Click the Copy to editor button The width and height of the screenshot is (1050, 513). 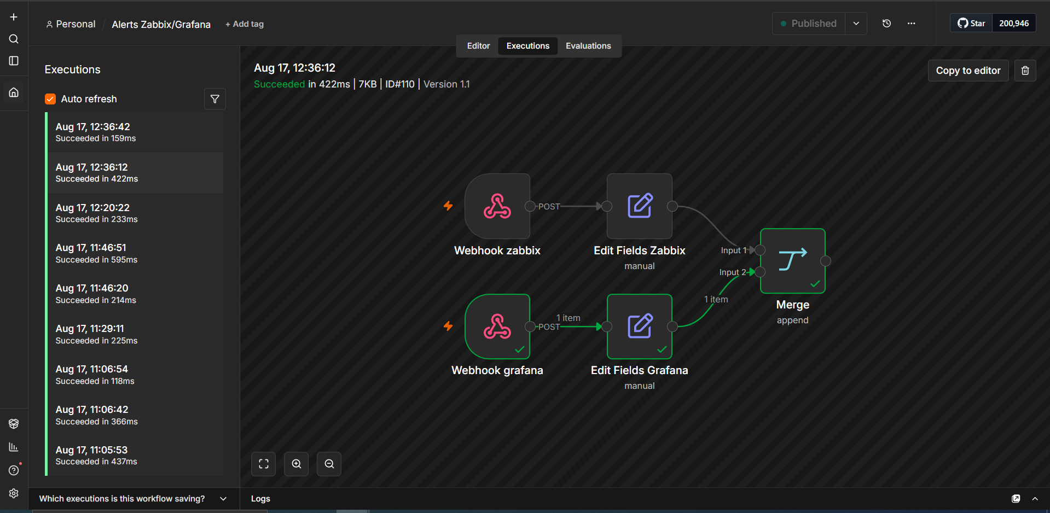click(968, 71)
